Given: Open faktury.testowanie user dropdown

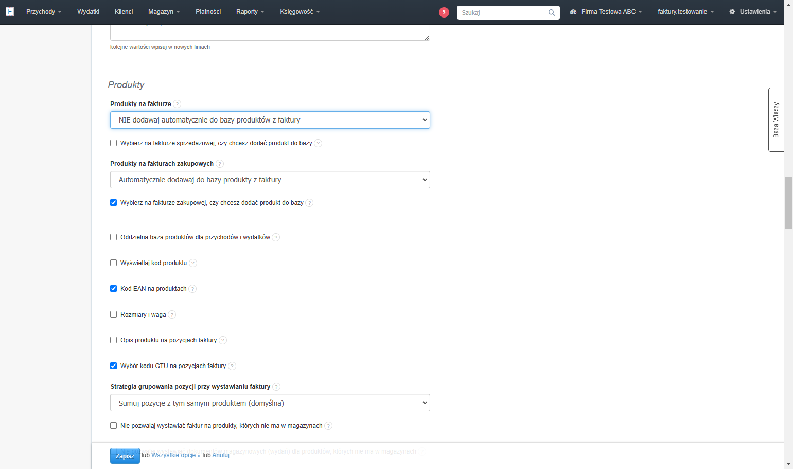Looking at the screenshot, I should (x=685, y=12).
